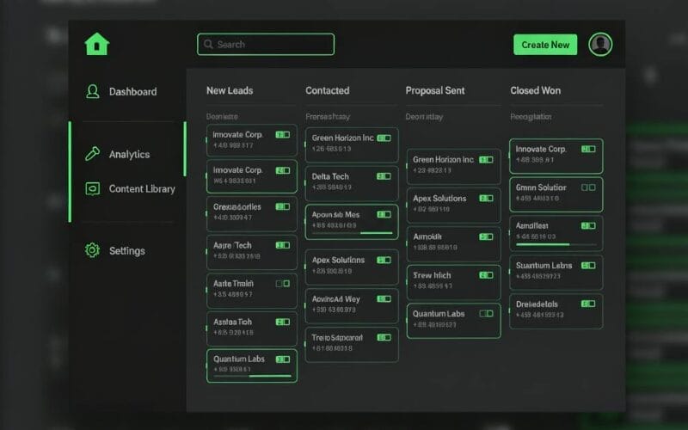This screenshot has height=430, width=688.
Task: Toggle Innovate Corp. switch under Closed Won
Action: (x=588, y=149)
